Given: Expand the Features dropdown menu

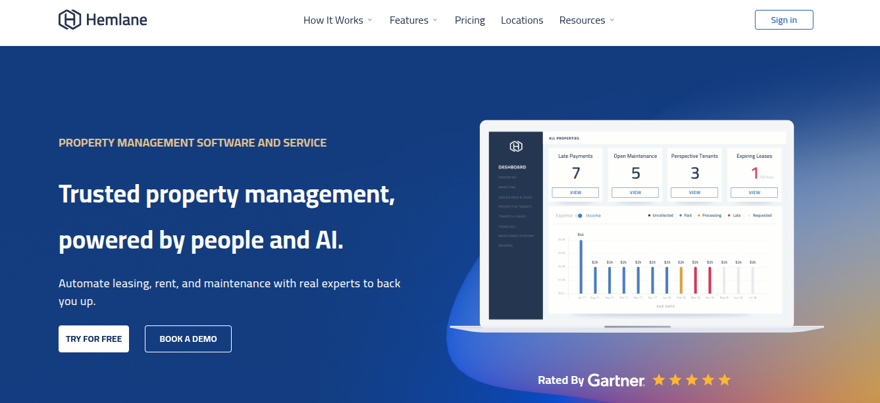Looking at the screenshot, I should pos(413,20).
